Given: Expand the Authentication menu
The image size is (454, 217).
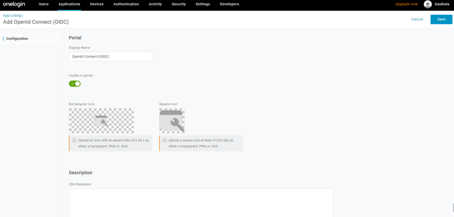Looking at the screenshot, I should [126, 4].
